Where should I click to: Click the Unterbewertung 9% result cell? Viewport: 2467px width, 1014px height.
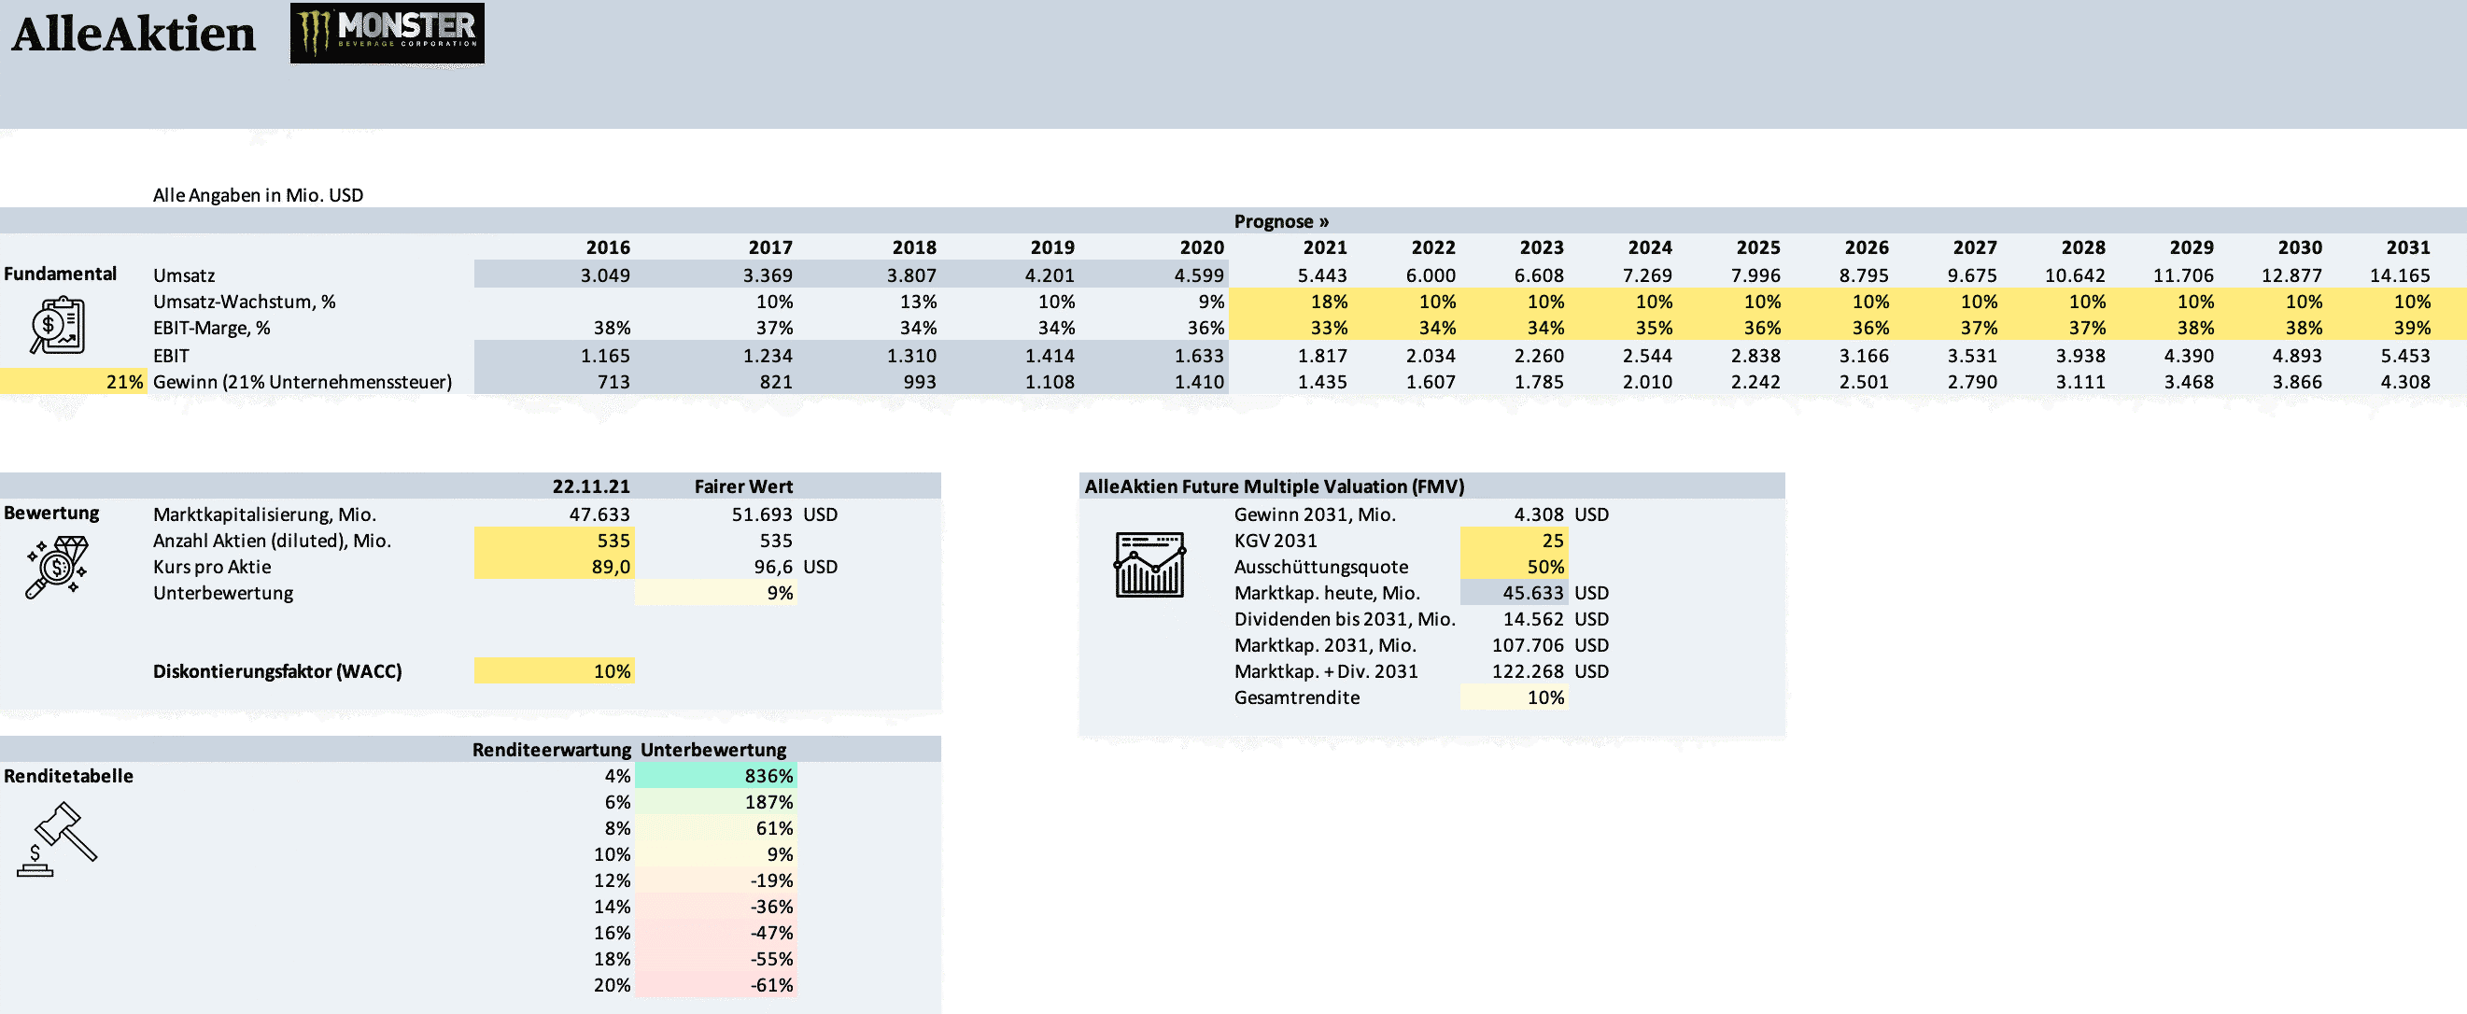coord(716,592)
